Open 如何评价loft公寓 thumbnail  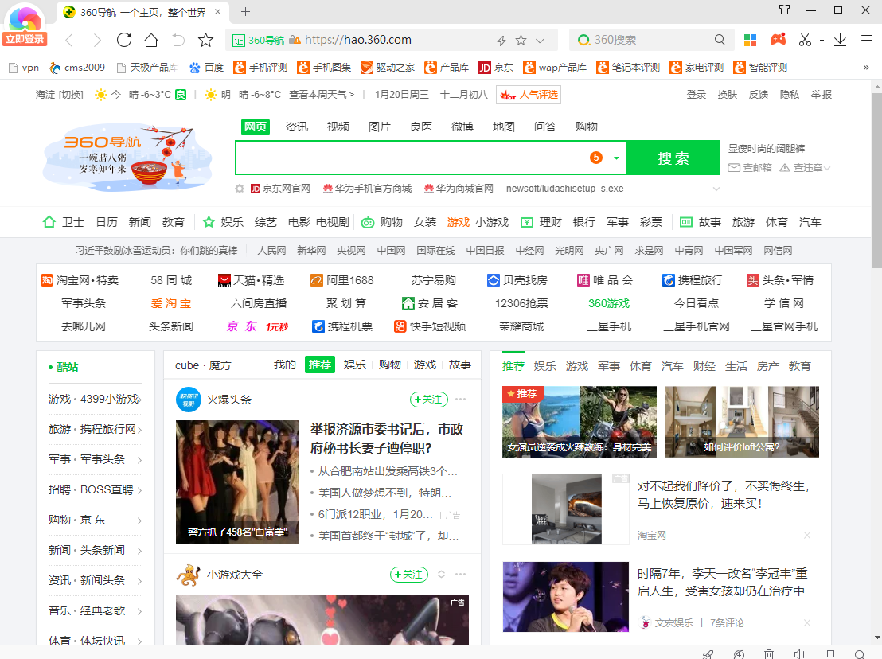[741, 422]
